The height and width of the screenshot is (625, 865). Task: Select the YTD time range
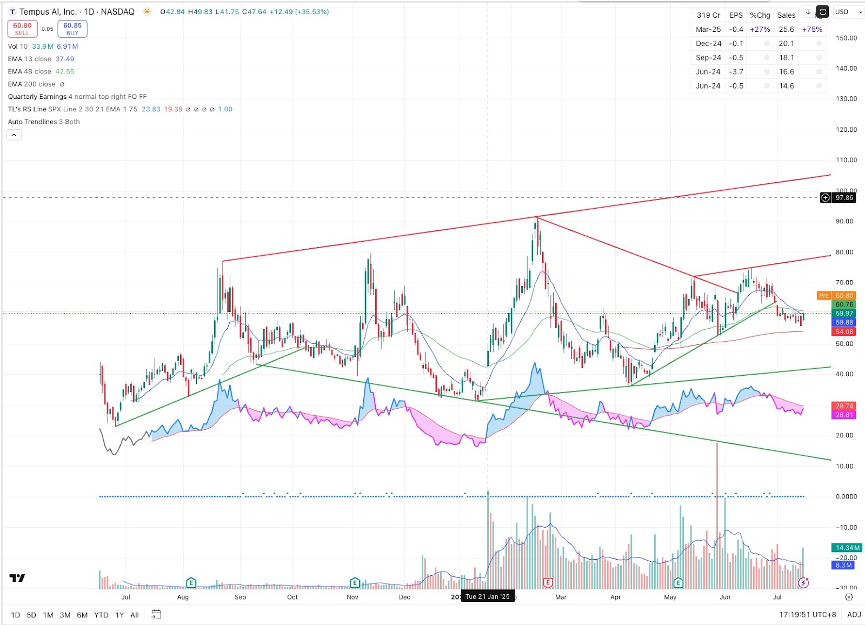(x=101, y=615)
